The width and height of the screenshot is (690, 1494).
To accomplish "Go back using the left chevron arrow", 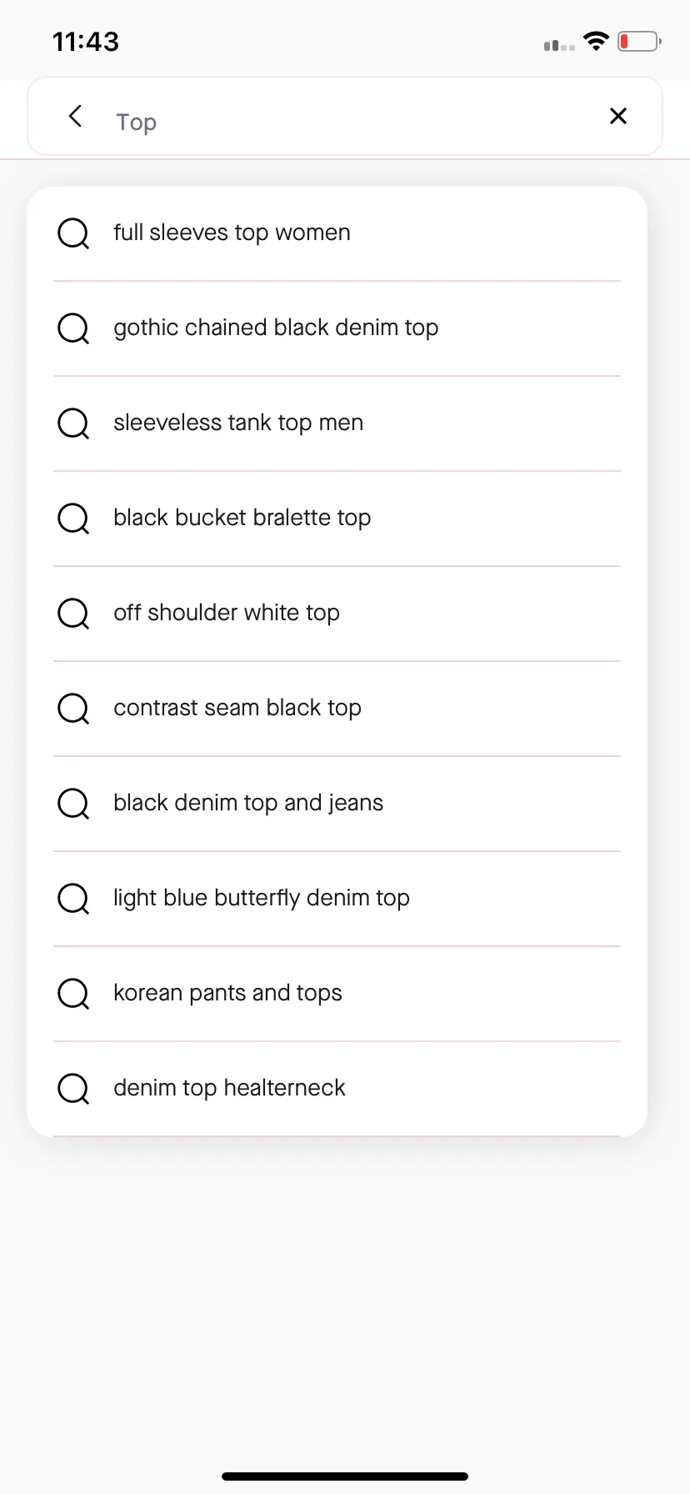I will click(x=75, y=116).
